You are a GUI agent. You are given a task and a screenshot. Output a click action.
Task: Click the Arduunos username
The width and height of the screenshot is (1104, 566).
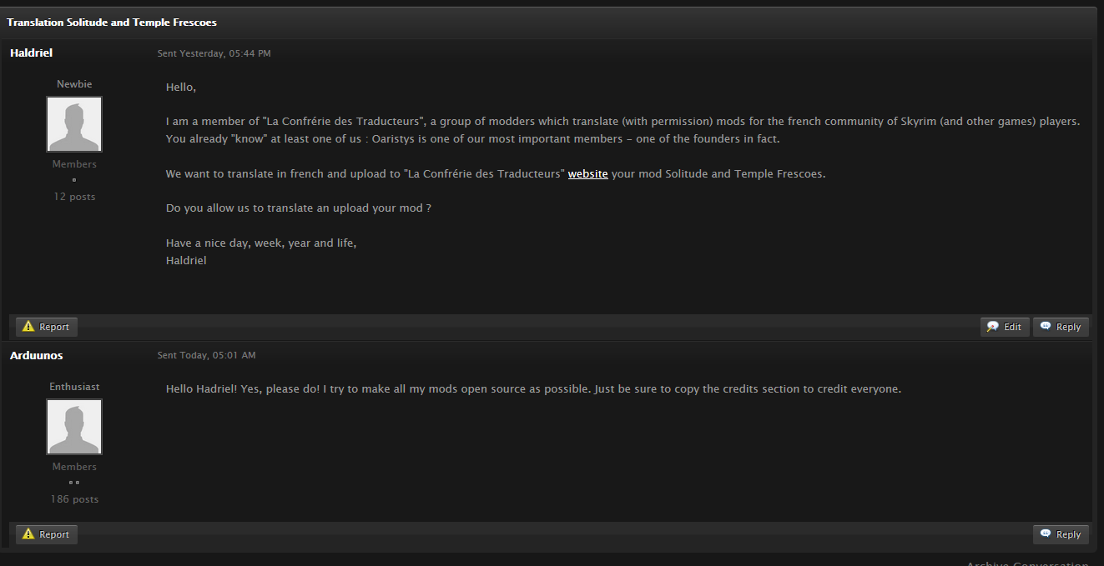click(37, 355)
